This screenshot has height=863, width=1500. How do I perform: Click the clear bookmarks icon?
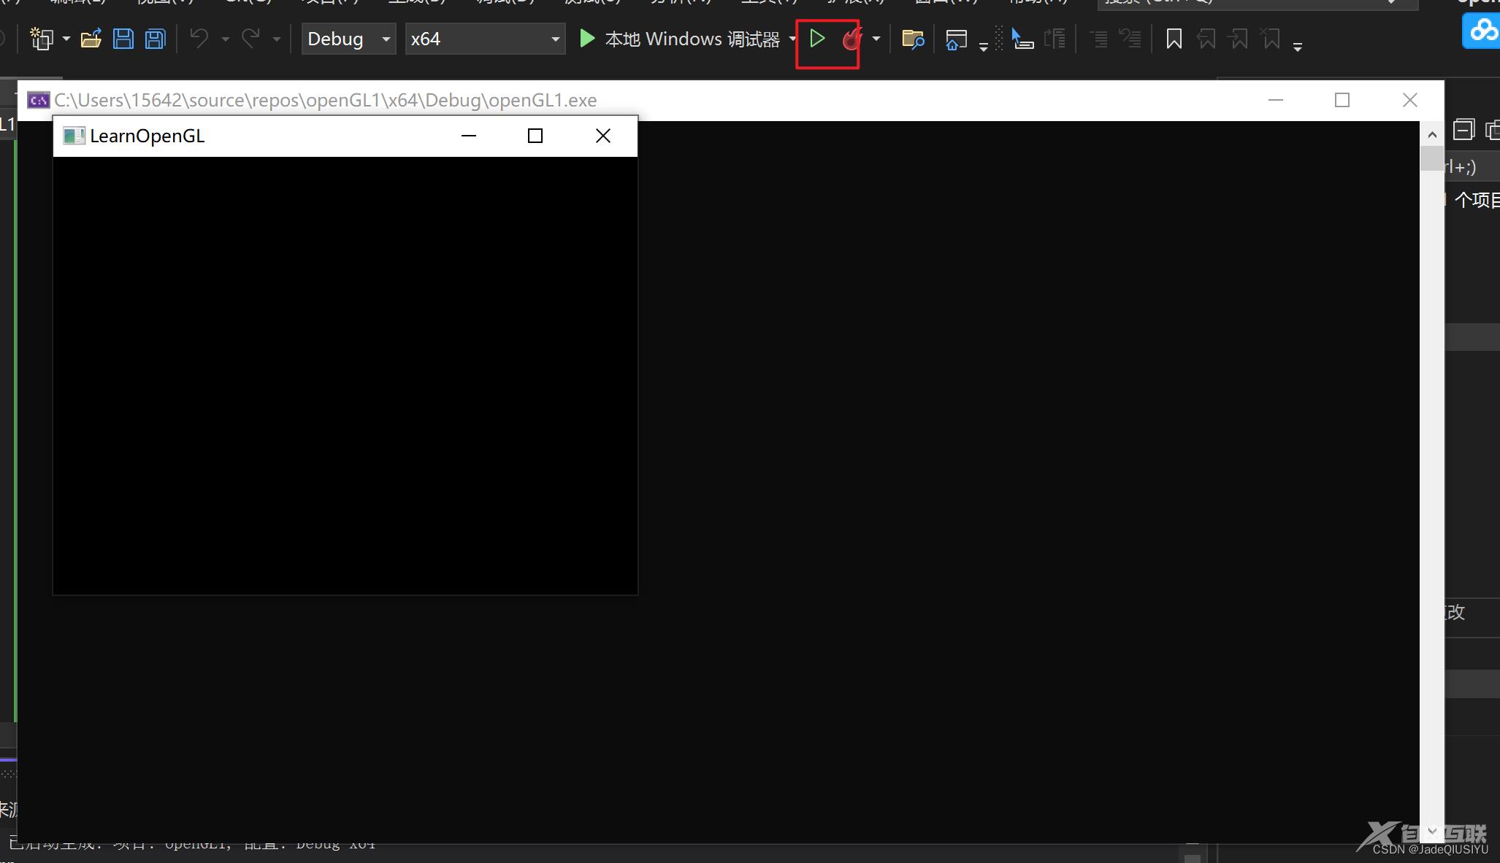pyautogui.click(x=1271, y=39)
